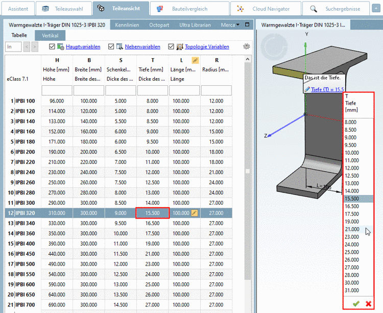Click the filter field under Höhe column
Screen dimensions: 383x313
pos(56,90)
